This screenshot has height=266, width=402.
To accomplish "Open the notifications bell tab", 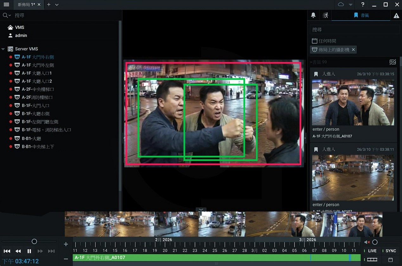I will point(313,15).
